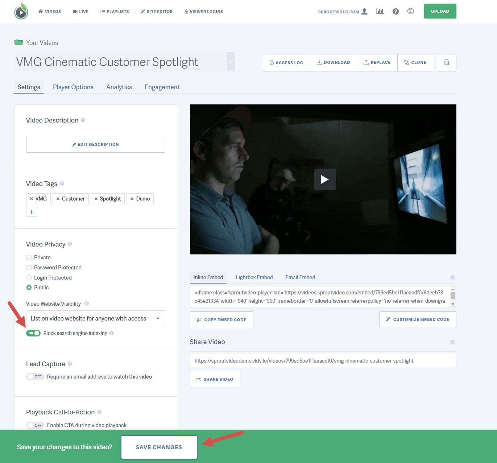Play the video preview

(x=325, y=179)
